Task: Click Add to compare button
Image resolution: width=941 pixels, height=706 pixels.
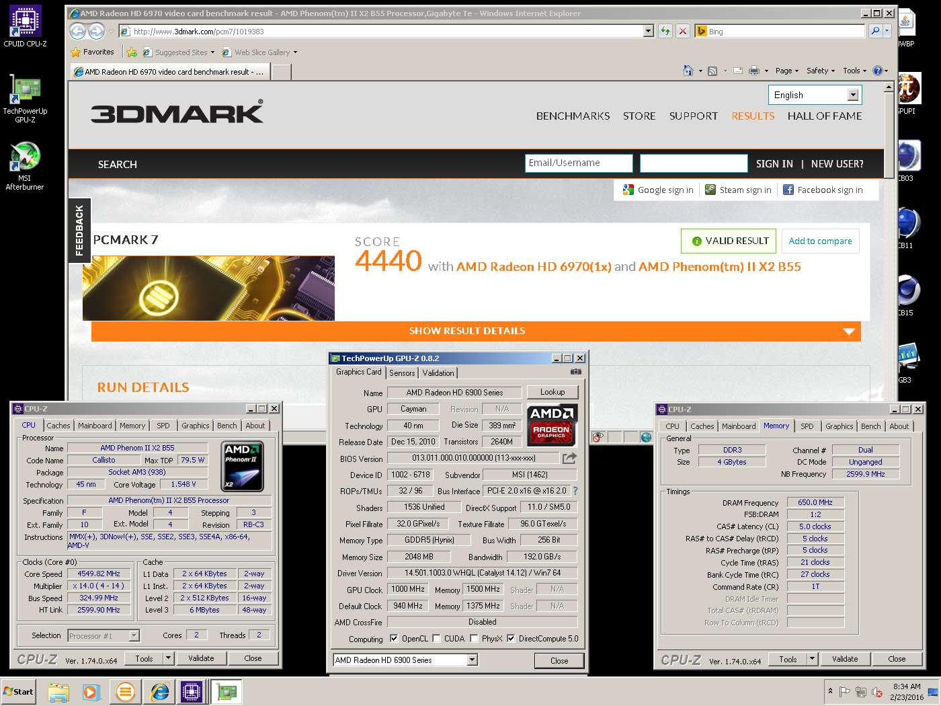Action: [820, 241]
